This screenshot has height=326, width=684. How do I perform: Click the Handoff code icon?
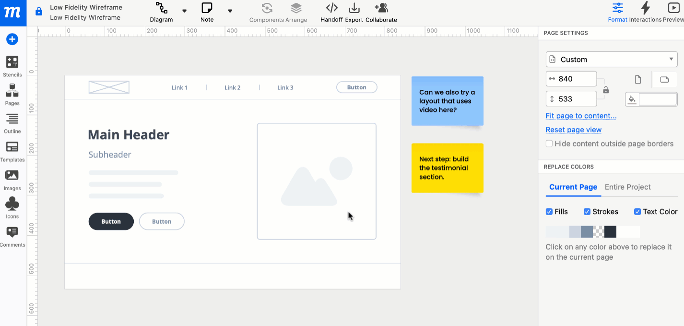point(331,8)
